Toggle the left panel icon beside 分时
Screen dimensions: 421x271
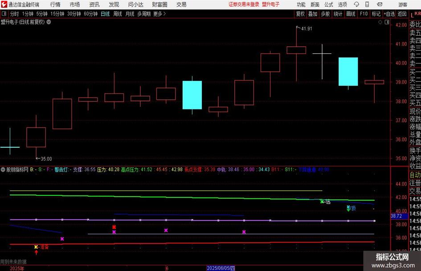pos(4,14)
